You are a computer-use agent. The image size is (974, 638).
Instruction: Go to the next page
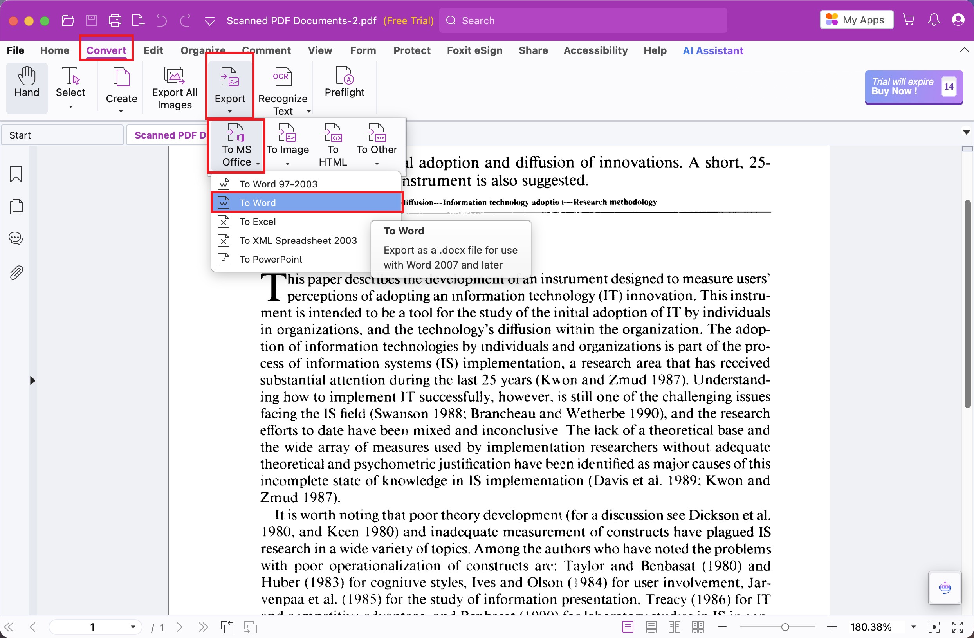pos(179,627)
